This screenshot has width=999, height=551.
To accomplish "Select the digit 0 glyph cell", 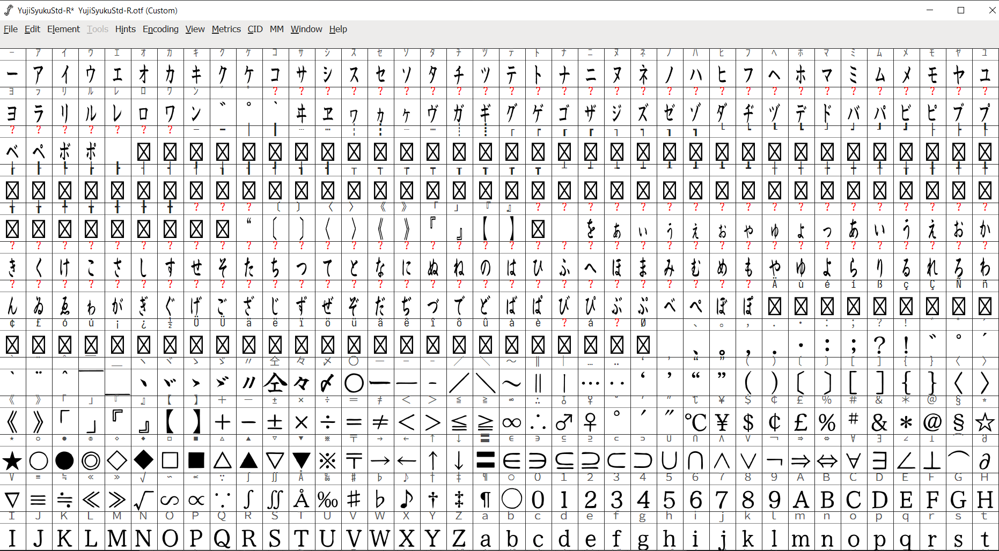I will [x=538, y=499].
